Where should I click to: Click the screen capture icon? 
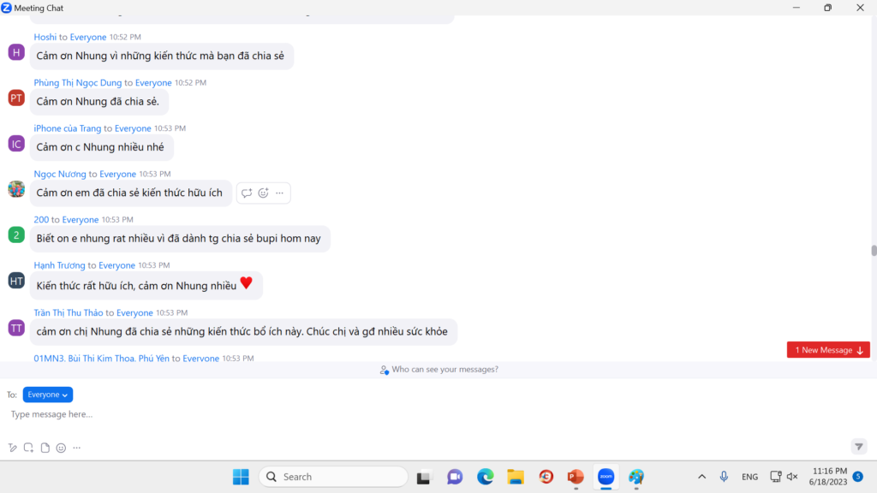28,448
